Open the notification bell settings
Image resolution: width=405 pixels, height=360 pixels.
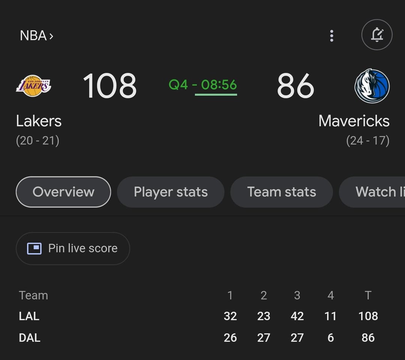(x=376, y=34)
